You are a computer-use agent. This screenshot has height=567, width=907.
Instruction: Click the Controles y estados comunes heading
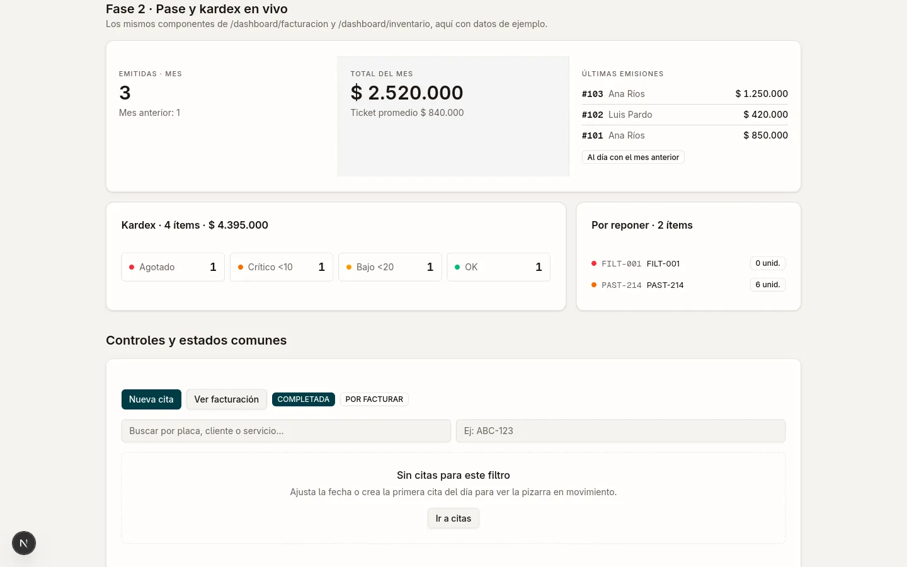coord(197,340)
